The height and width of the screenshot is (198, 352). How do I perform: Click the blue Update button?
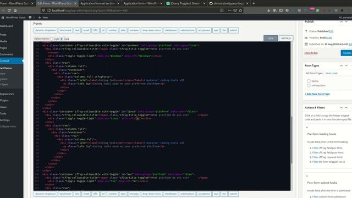pos(346,53)
